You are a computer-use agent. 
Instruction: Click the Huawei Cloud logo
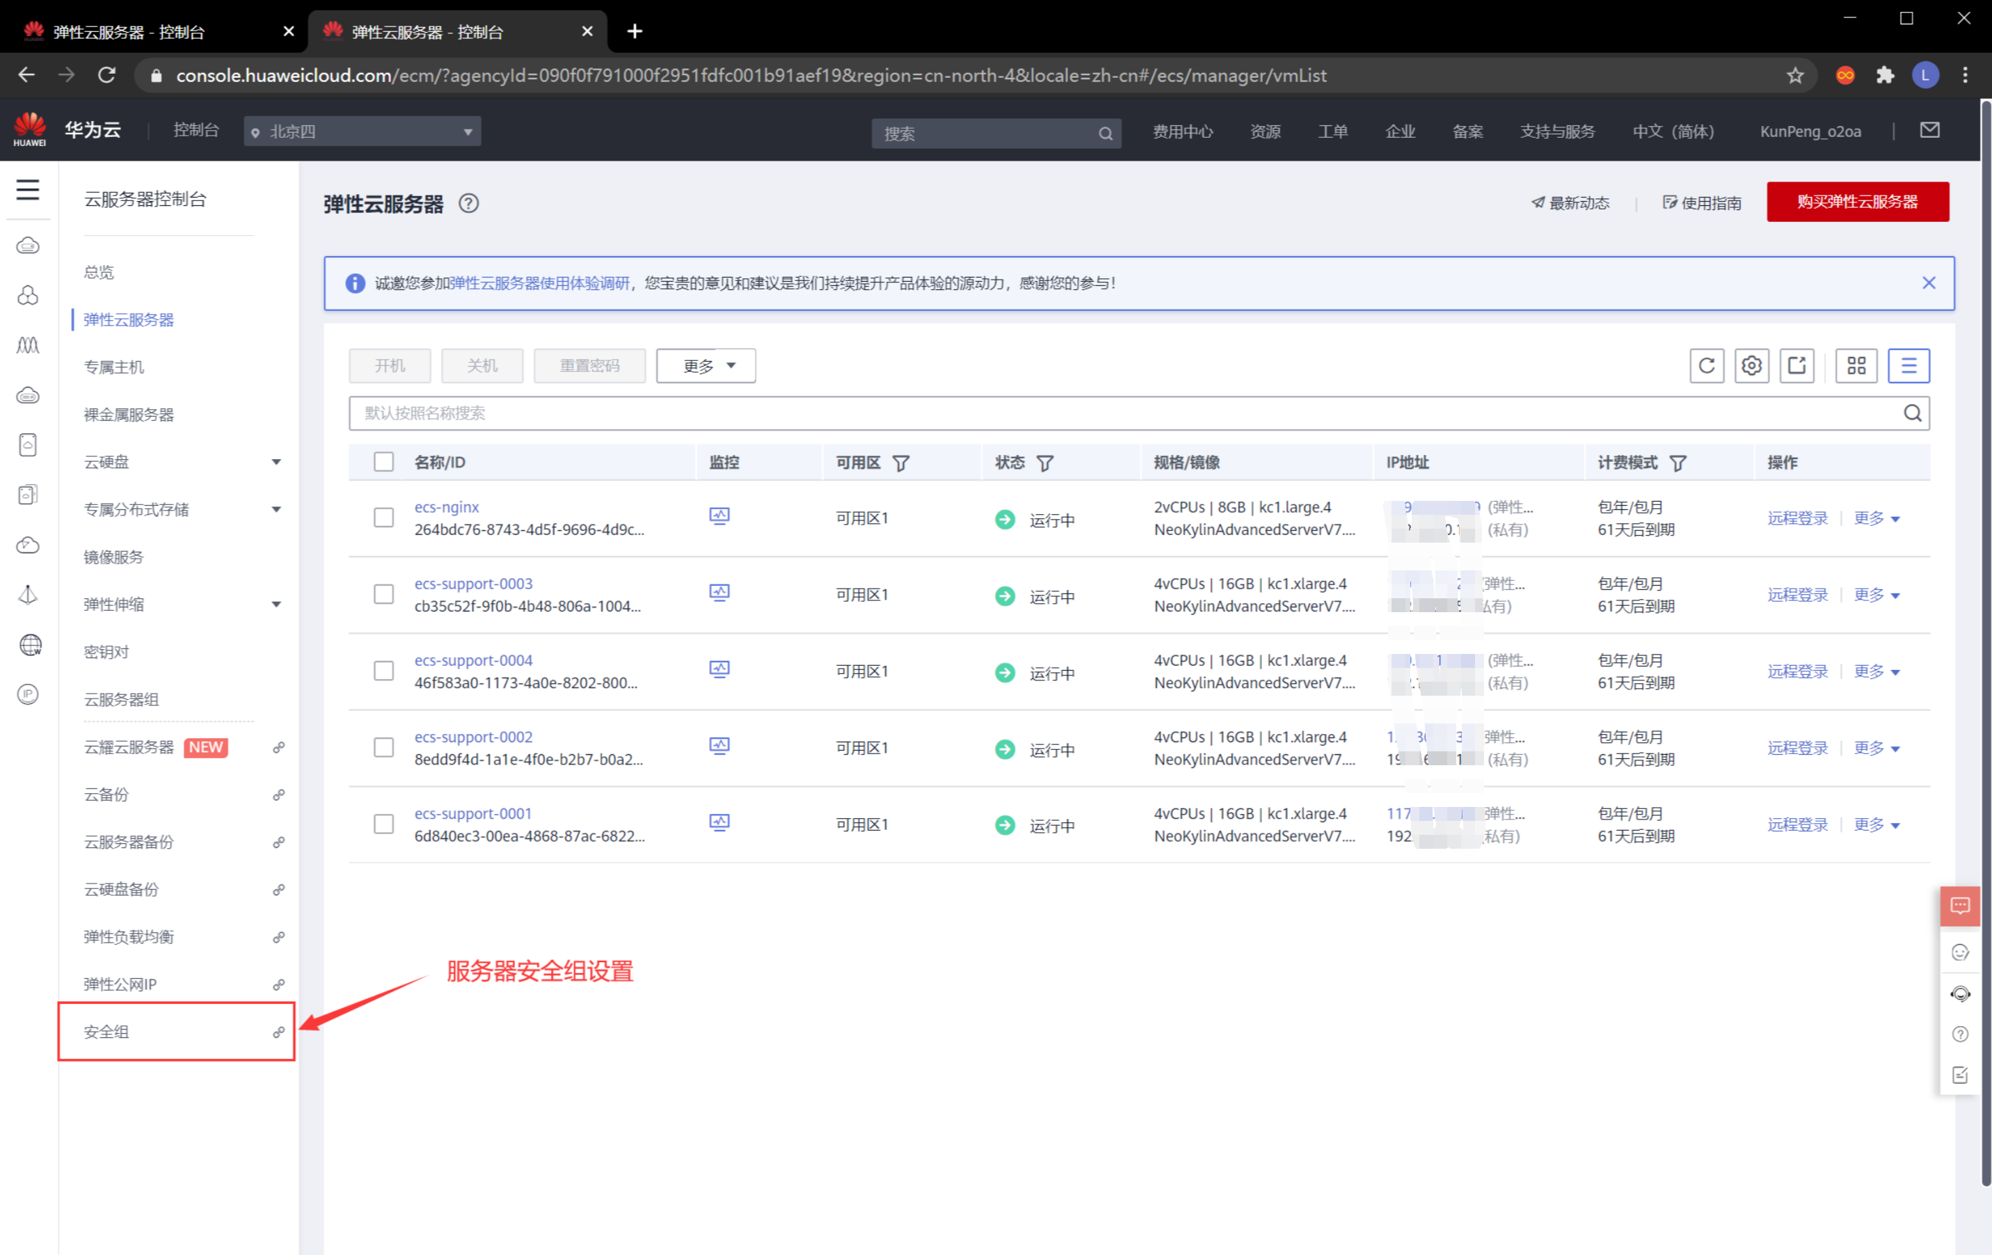pos(30,130)
